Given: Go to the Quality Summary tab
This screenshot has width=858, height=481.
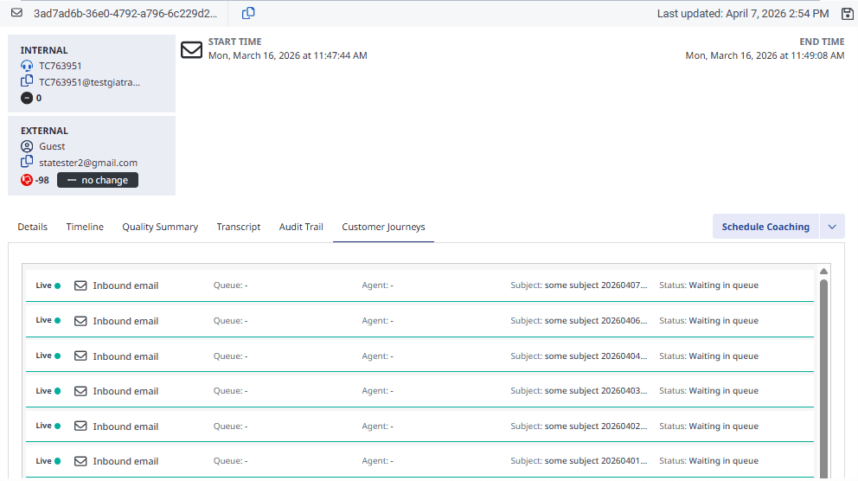Looking at the screenshot, I should coord(160,227).
